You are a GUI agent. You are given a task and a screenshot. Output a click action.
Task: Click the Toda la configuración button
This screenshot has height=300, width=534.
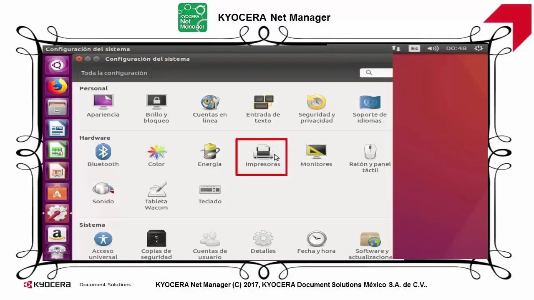point(114,73)
